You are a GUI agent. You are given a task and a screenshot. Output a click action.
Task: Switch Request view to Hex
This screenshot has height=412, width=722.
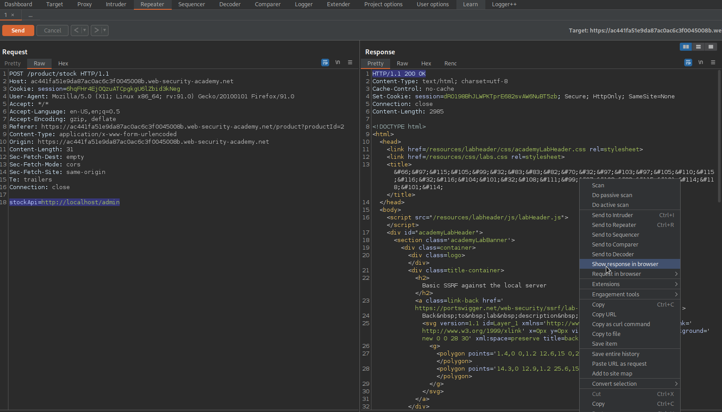[x=63, y=64]
